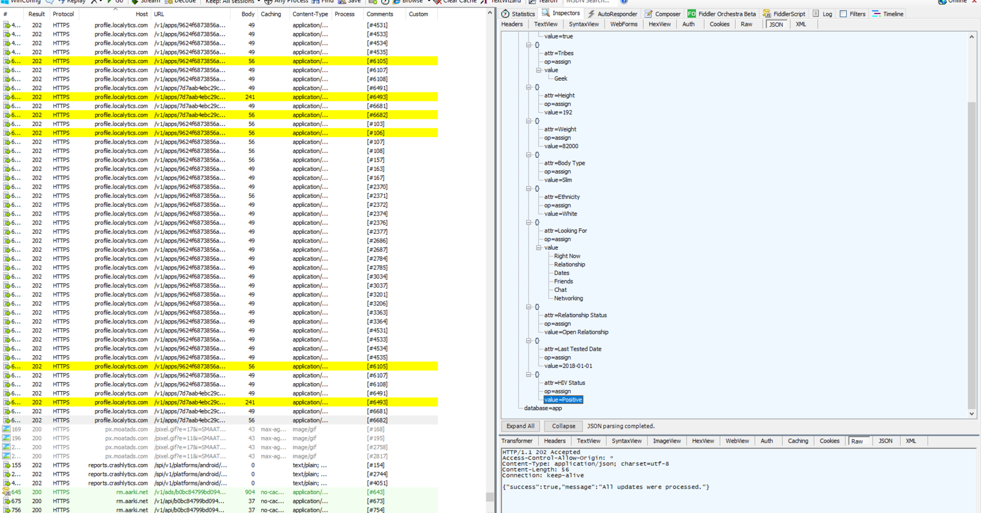This screenshot has height=513, width=981.
Task: Open the AutoResponder tab
Action: click(612, 13)
